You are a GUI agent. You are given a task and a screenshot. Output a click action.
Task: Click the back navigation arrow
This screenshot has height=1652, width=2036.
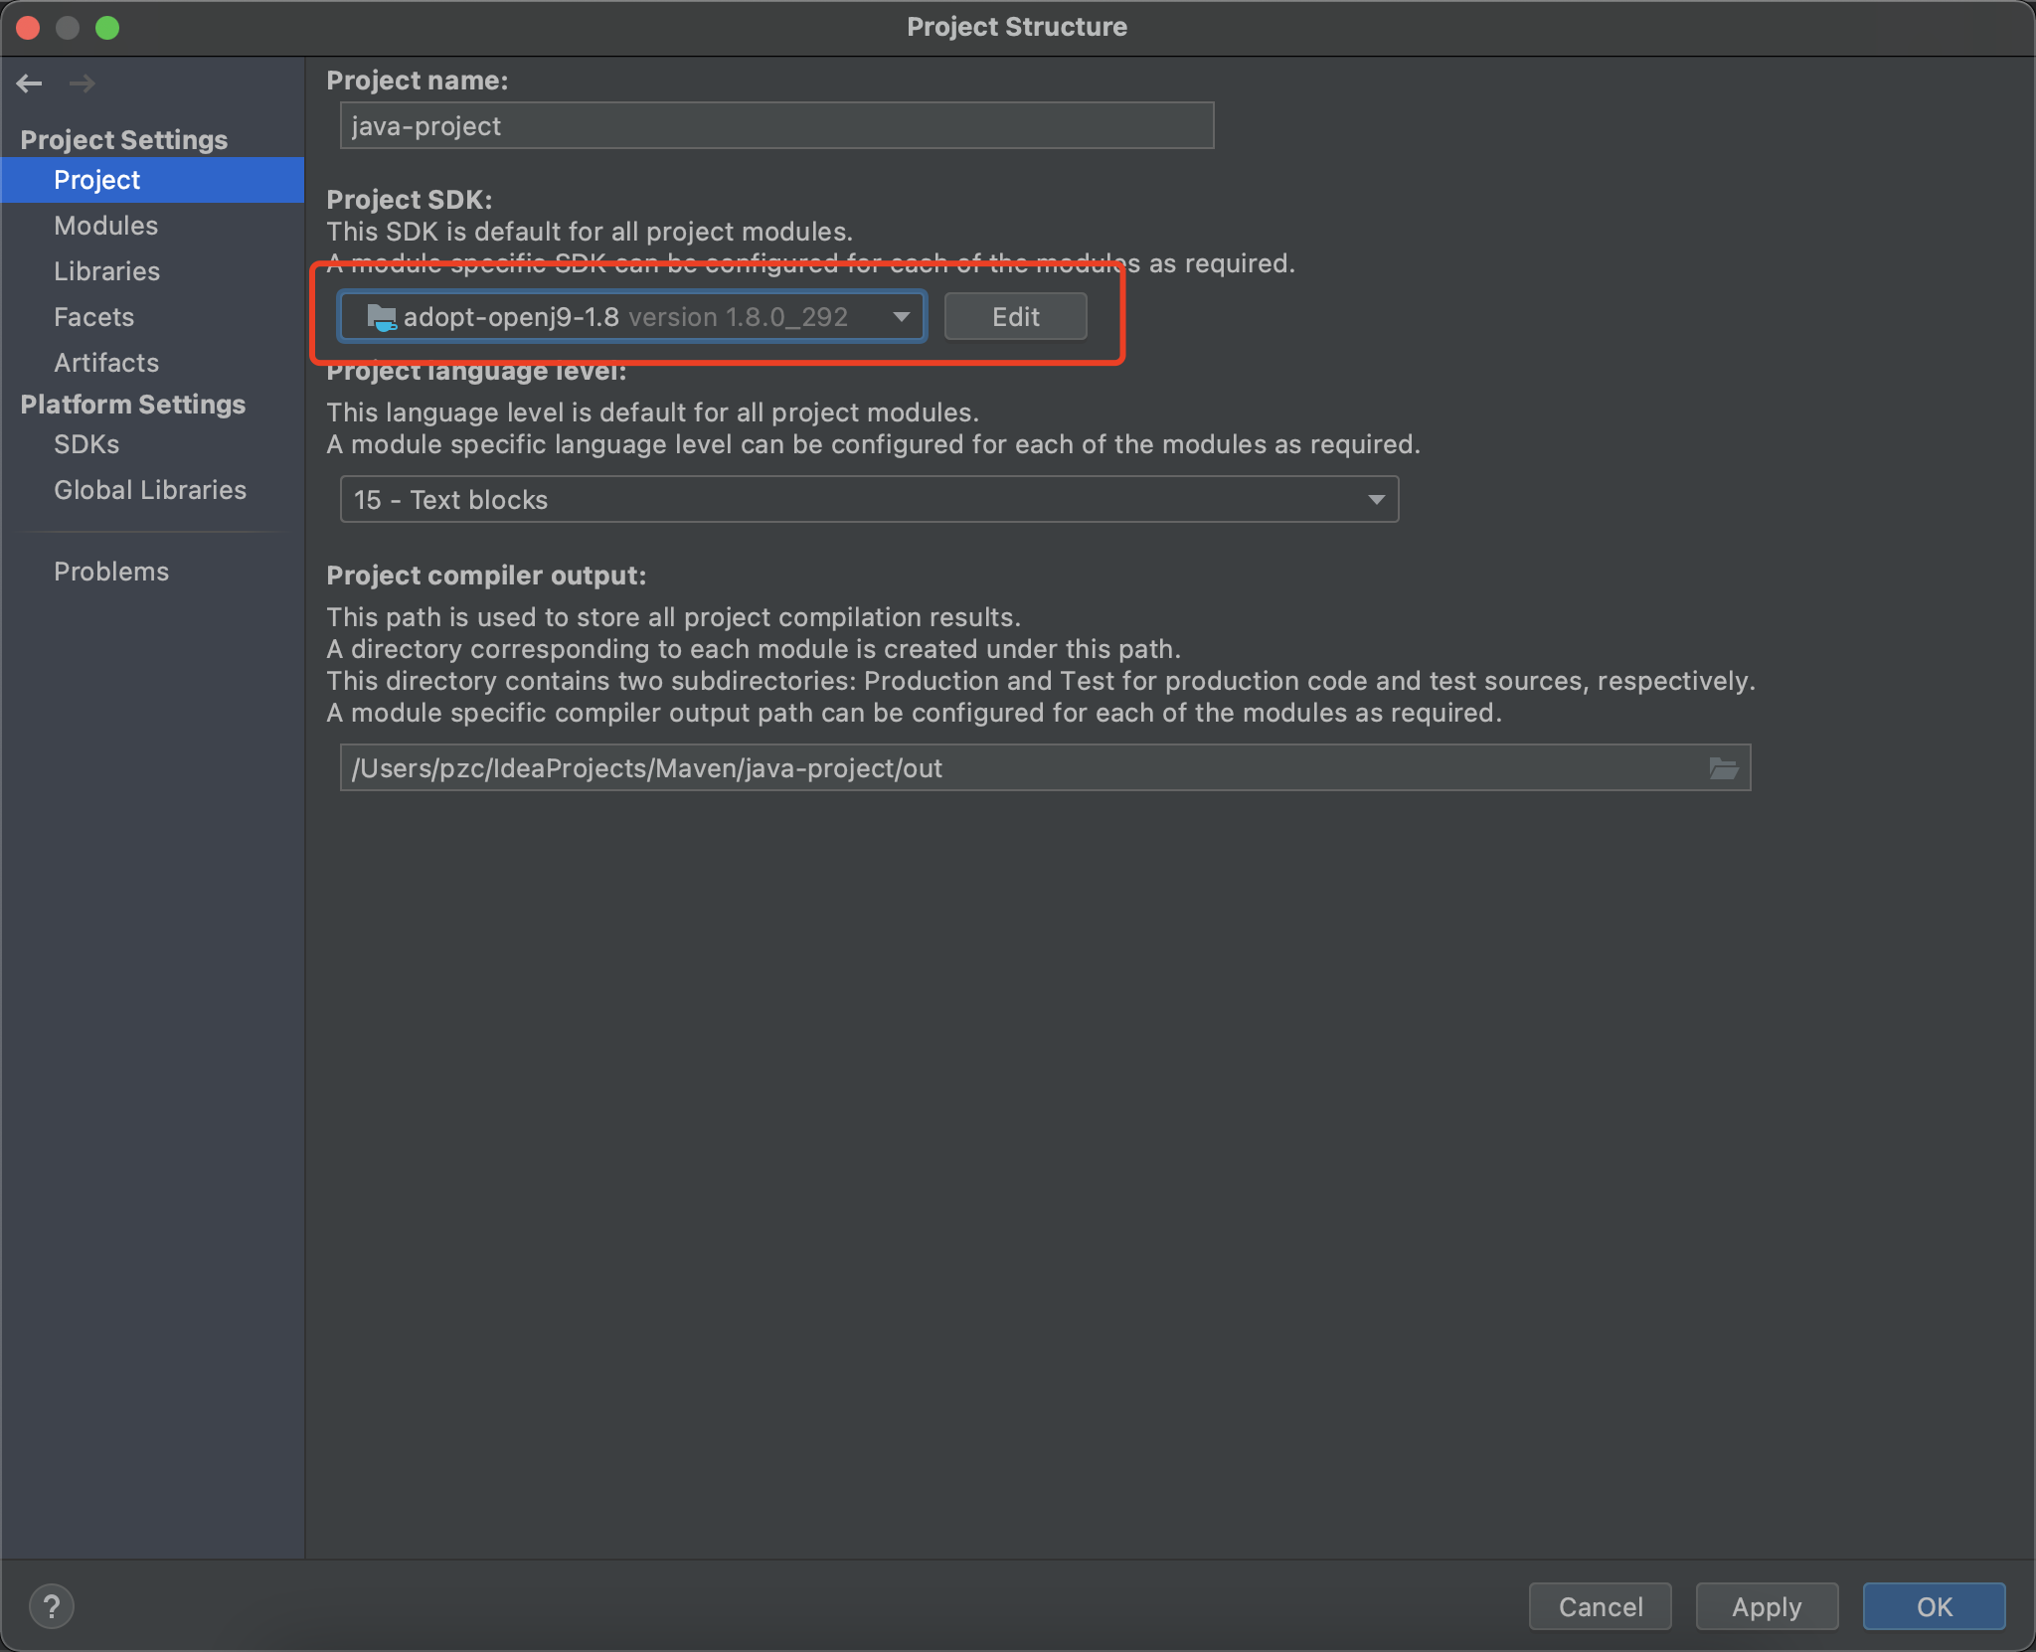click(x=30, y=83)
